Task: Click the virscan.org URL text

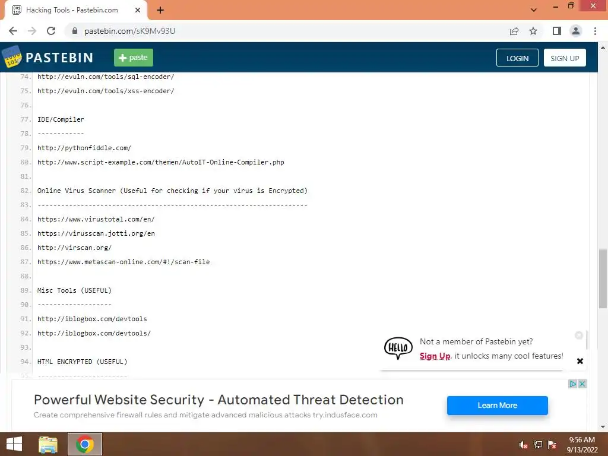Action: [74, 248]
